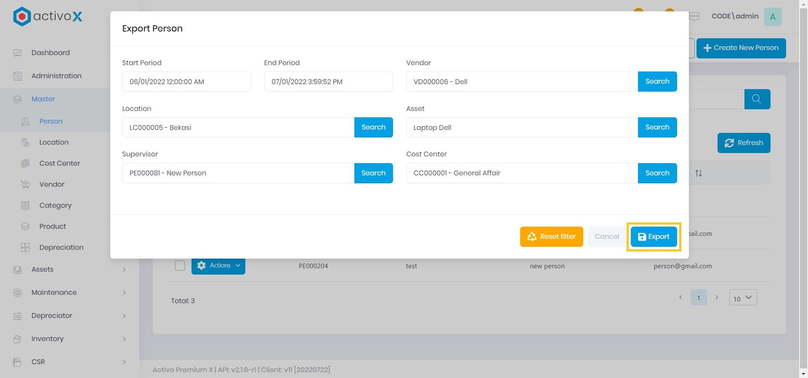
Task: Click the magnifier search icon button
Action: pyautogui.click(x=756, y=99)
